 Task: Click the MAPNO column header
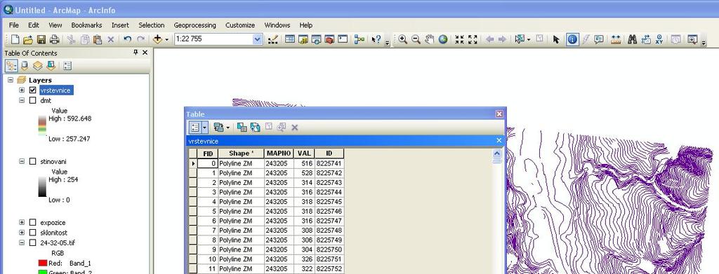(x=279, y=153)
